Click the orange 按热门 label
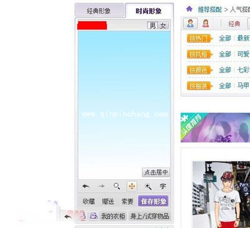This screenshot has height=228, width=250. (x=199, y=38)
